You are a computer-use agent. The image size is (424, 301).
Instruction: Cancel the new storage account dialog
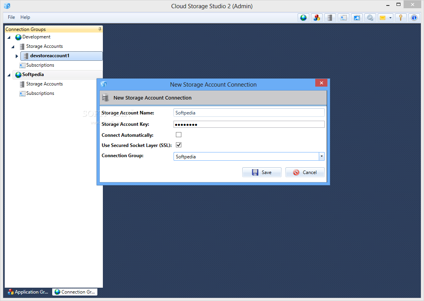pyautogui.click(x=305, y=172)
